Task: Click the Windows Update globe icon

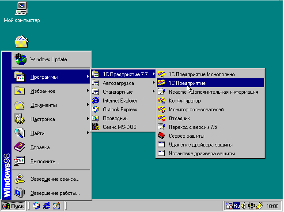Action: [x=20, y=59]
